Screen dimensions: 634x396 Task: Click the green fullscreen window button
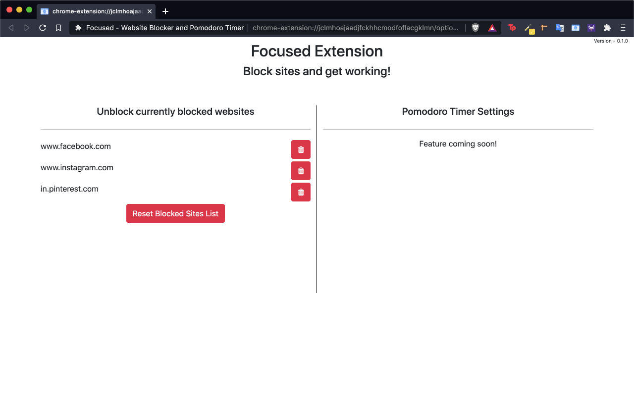tap(29, 10)
